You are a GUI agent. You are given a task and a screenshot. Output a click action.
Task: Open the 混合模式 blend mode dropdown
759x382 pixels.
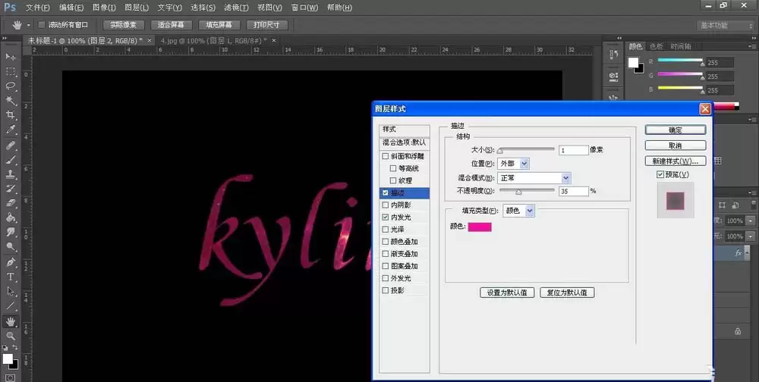(534, 178)
